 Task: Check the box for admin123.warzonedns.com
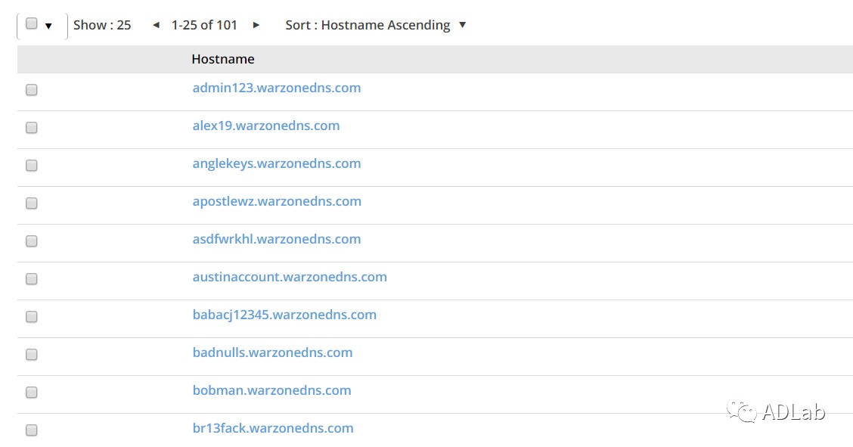(x=32, y=90)
